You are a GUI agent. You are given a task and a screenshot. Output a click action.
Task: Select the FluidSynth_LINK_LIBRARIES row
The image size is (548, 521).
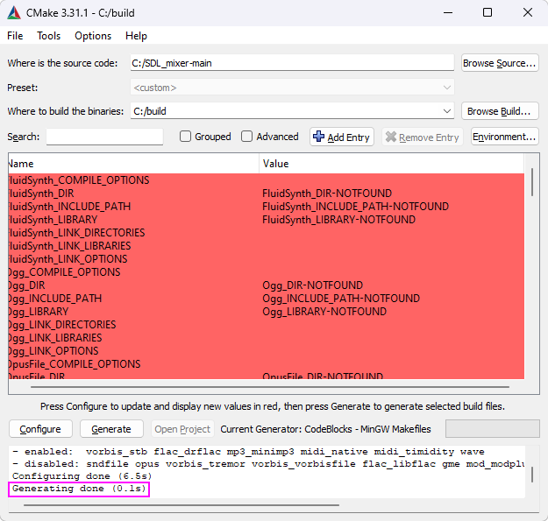click(266, 246)
